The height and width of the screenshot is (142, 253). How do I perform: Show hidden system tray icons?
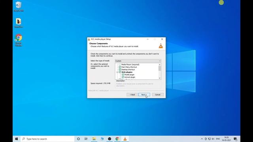pyautogui.click(x=202, y=139)
